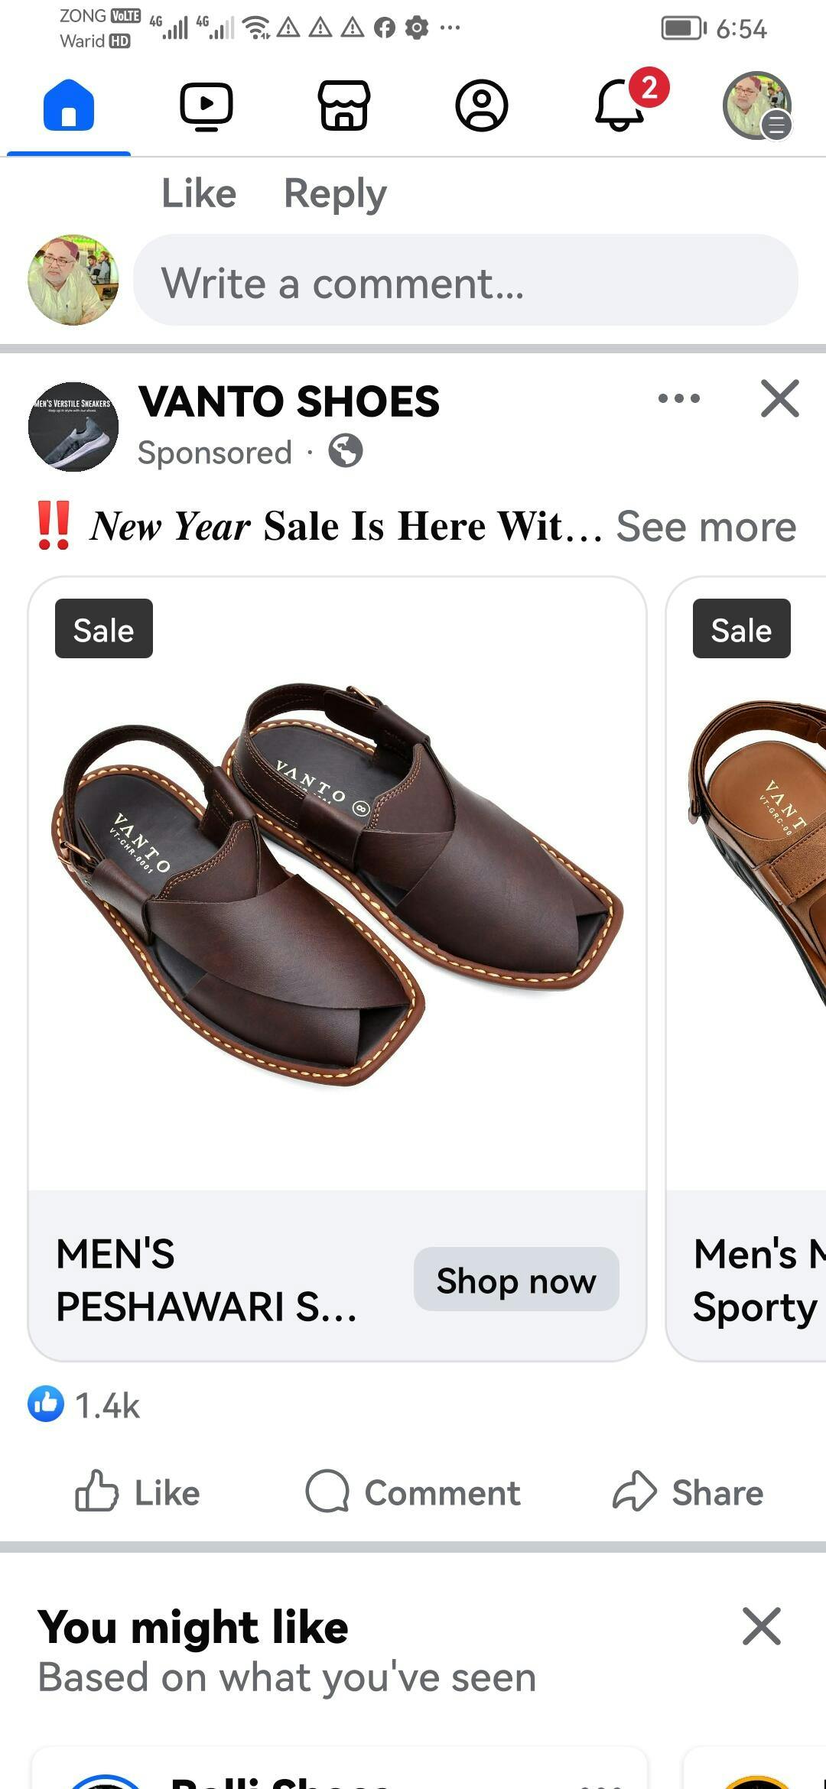Click the Reply link under the comment

(x=335, y=193)
